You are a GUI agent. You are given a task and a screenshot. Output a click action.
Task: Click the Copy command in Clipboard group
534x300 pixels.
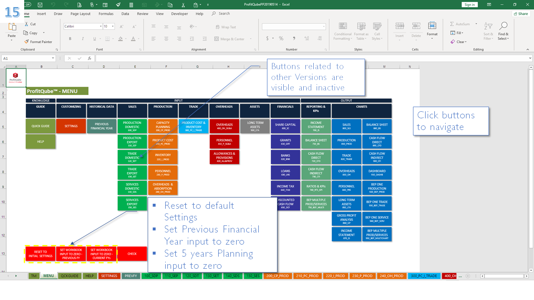[x=30, y=33]
